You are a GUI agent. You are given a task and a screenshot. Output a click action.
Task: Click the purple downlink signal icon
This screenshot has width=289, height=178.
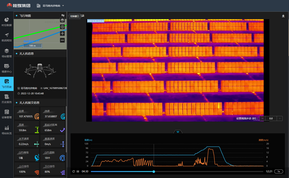click(63, 172)
